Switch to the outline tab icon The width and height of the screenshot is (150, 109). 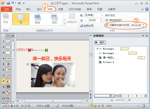(8, 36)
